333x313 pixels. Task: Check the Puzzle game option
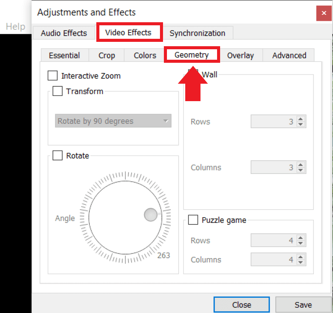click(193, 220)
